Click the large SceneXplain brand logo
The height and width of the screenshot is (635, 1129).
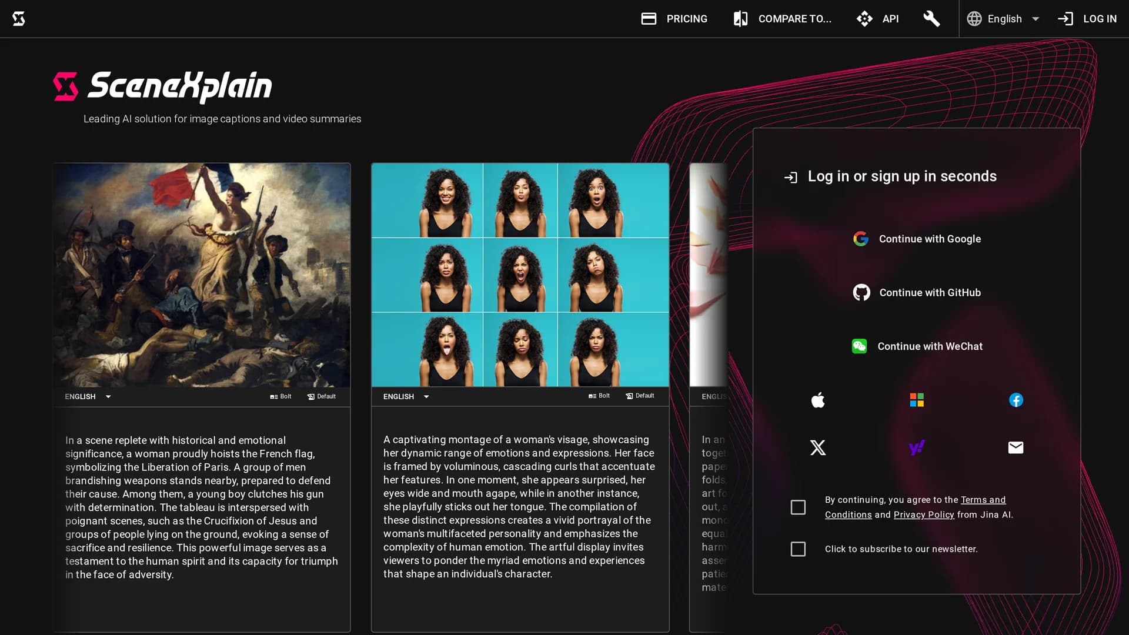tap(163, 86)
